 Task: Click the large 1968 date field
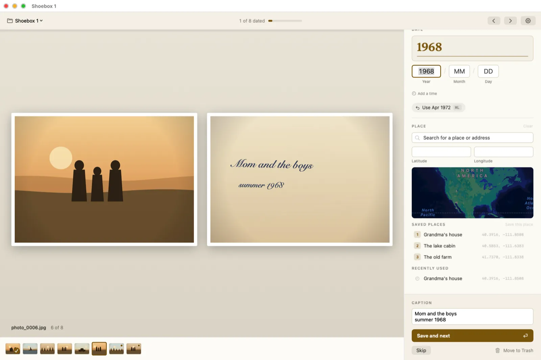coord(472,48)
